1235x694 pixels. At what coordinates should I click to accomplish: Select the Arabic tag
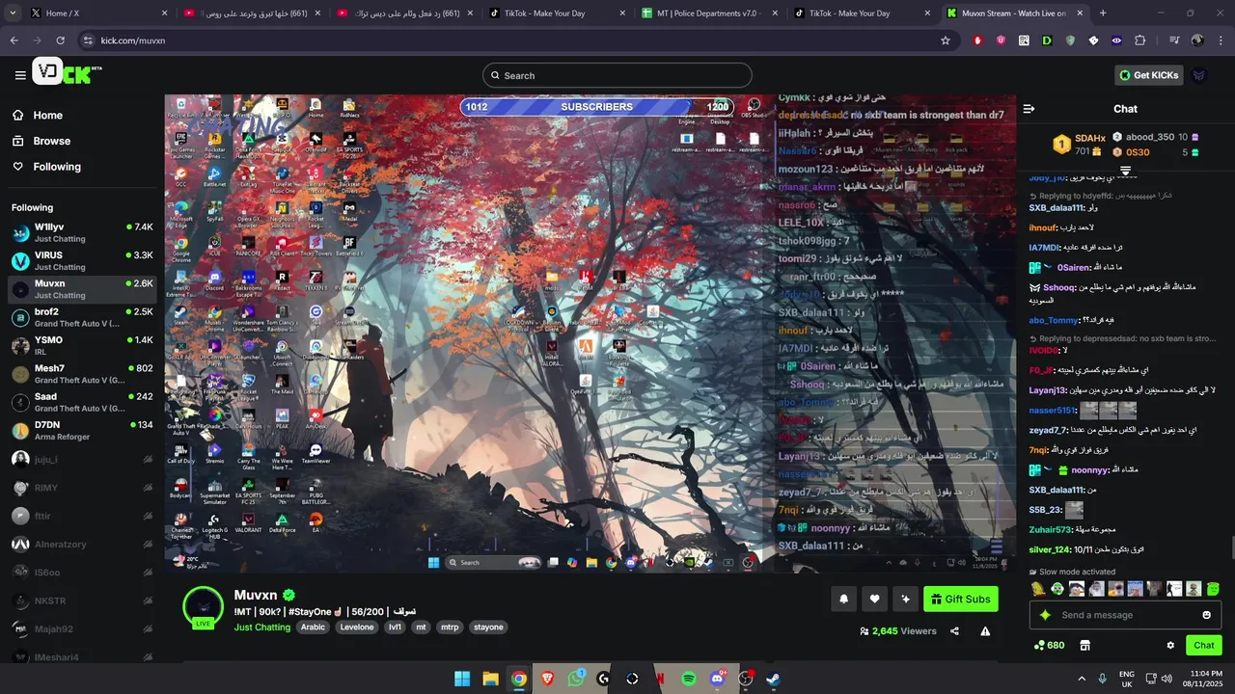[313, 627]
